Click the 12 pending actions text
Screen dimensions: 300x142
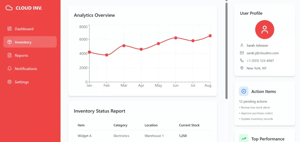click(x=253, y=102)
